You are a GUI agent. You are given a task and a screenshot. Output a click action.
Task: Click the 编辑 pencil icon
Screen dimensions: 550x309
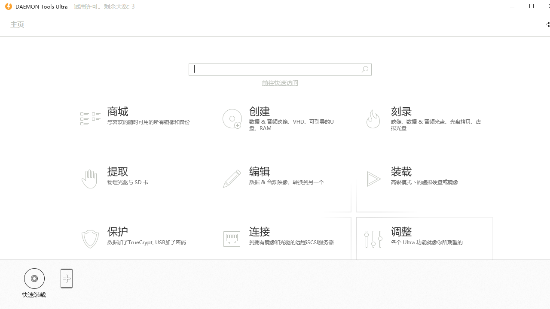[x=232, y=179]
